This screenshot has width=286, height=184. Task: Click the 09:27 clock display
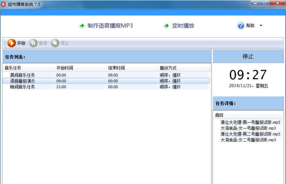(248, 75)
